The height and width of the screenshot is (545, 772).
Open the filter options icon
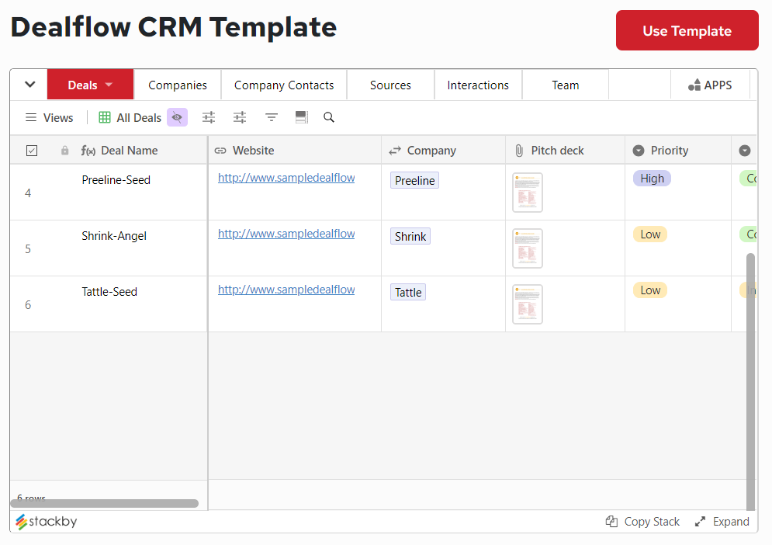(x=271, y=117)
